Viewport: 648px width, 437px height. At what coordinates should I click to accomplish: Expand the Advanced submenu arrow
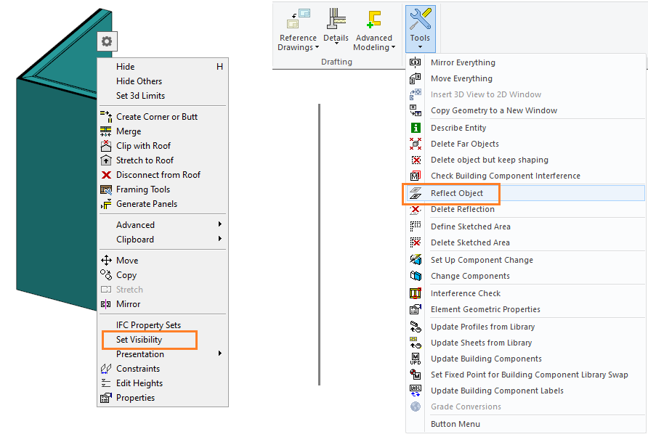click(219, 225)
